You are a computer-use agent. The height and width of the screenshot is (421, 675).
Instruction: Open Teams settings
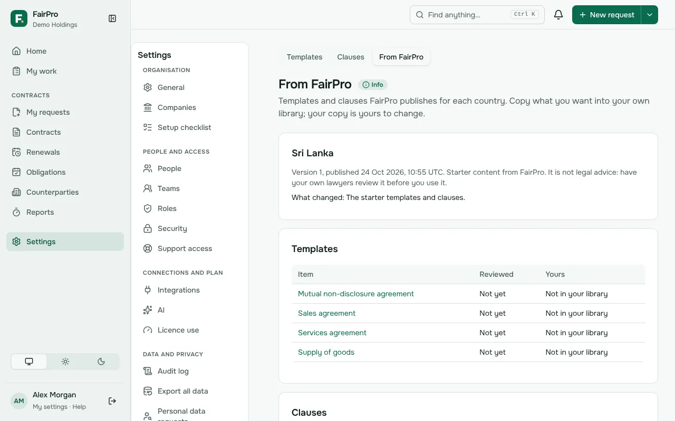tap(190, 188)
